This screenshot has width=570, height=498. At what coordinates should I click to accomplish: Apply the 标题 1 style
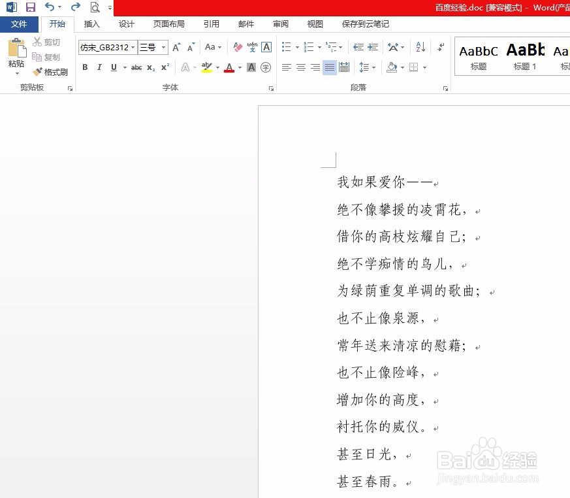(525, 56)
